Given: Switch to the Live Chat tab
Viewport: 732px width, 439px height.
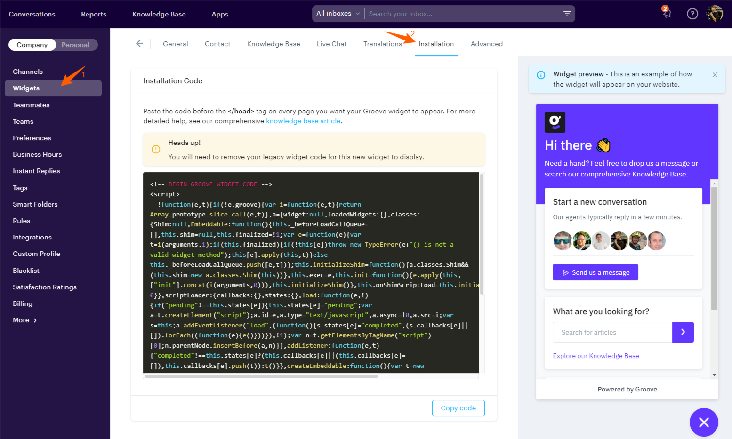Looking at the screenshot, I should tap(332, 44).
